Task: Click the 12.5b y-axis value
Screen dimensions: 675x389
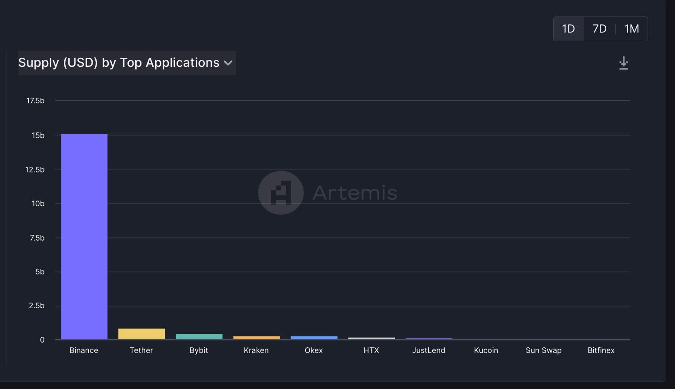Action: pos(35,170)
